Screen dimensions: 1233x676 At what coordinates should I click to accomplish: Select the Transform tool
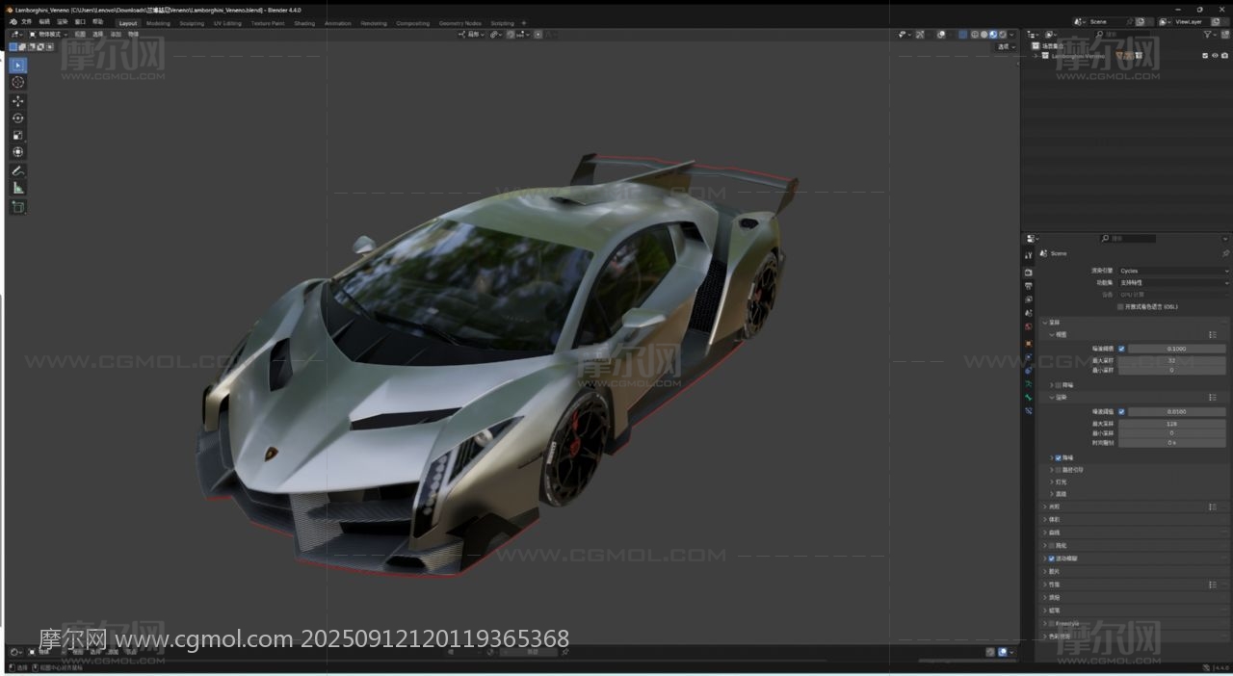pyautogui.click(x=17, y=152)
